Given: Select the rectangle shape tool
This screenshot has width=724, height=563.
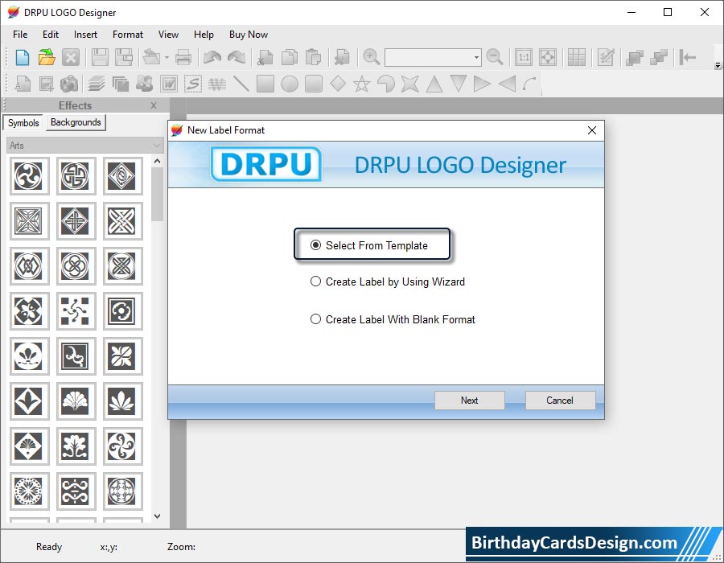Looking at the screenshot, I should tap(265, 84).
